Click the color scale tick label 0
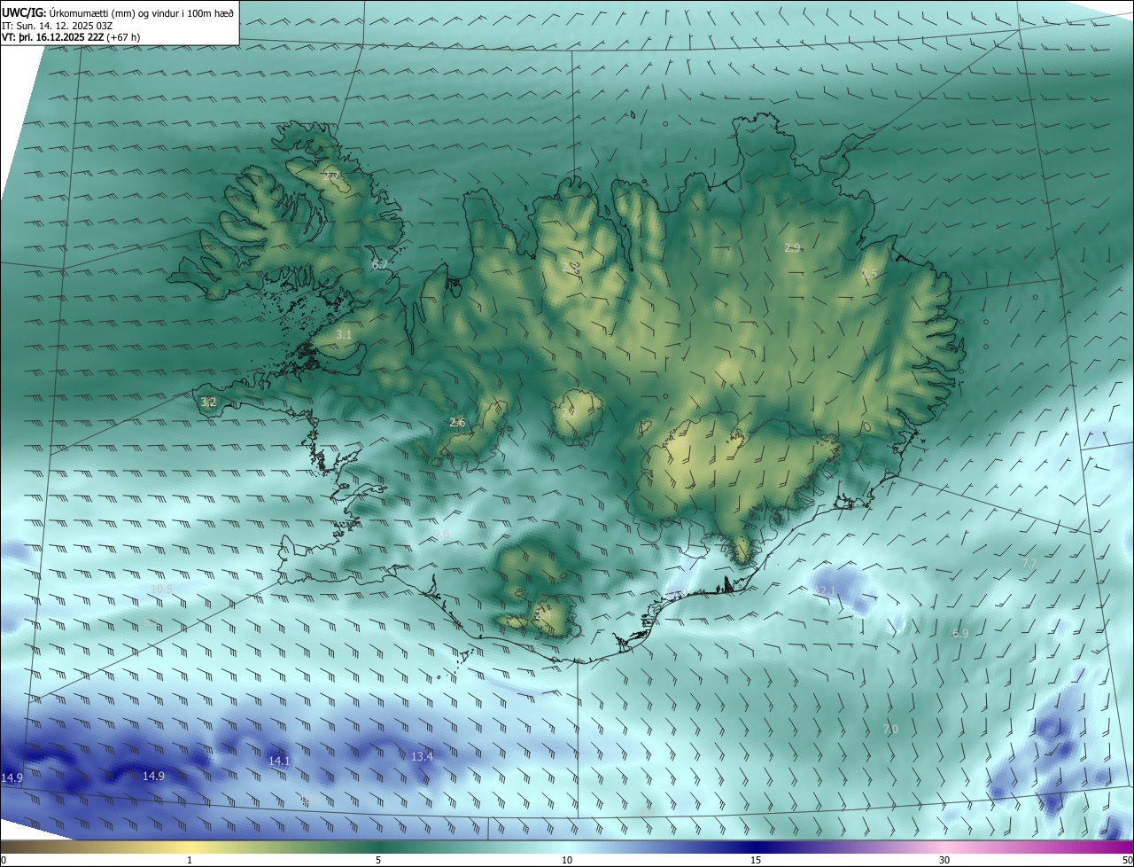The width and height of the screenshot is (1134, 867). coord(4,860)
